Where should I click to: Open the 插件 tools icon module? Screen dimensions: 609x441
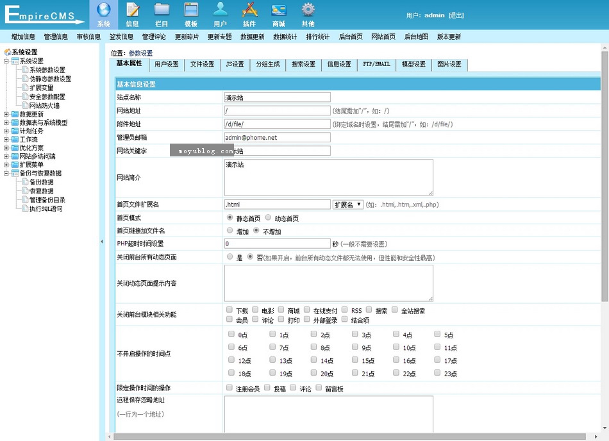[x=249, y=15]
